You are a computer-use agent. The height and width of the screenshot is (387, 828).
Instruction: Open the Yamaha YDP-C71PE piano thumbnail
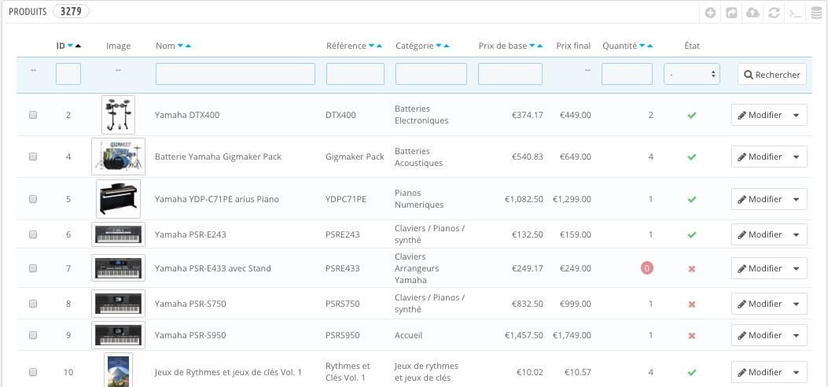tap(118, 199)
